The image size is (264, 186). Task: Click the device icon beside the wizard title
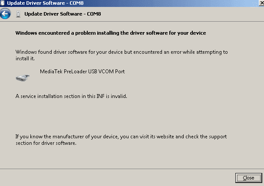(x=18, y=14)
